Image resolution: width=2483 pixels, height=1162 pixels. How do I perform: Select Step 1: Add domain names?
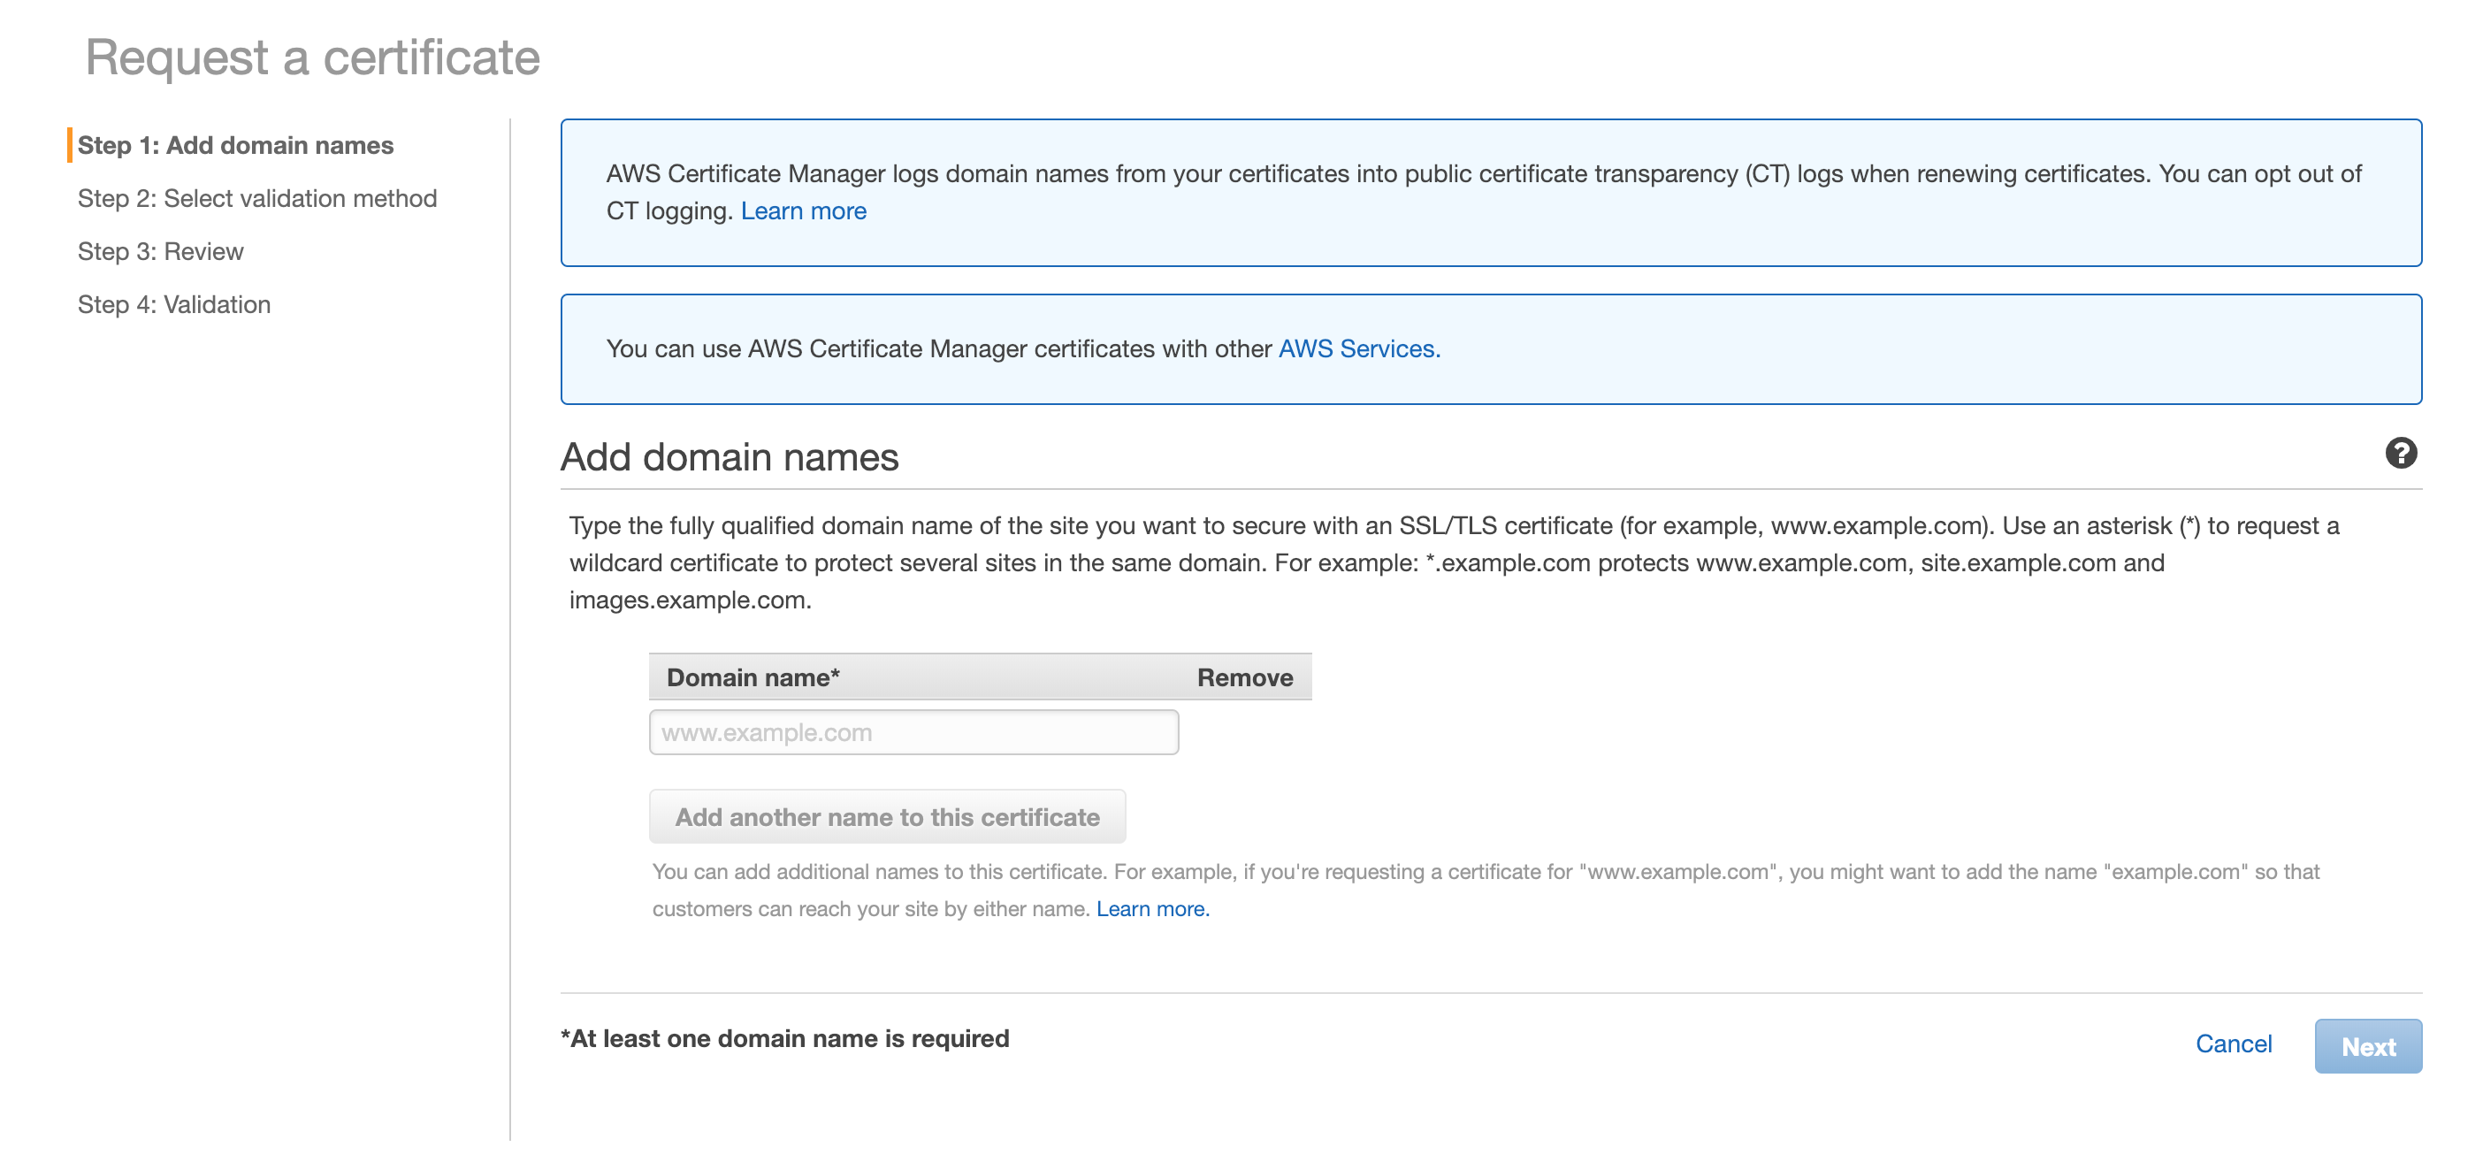pos(235,146)
